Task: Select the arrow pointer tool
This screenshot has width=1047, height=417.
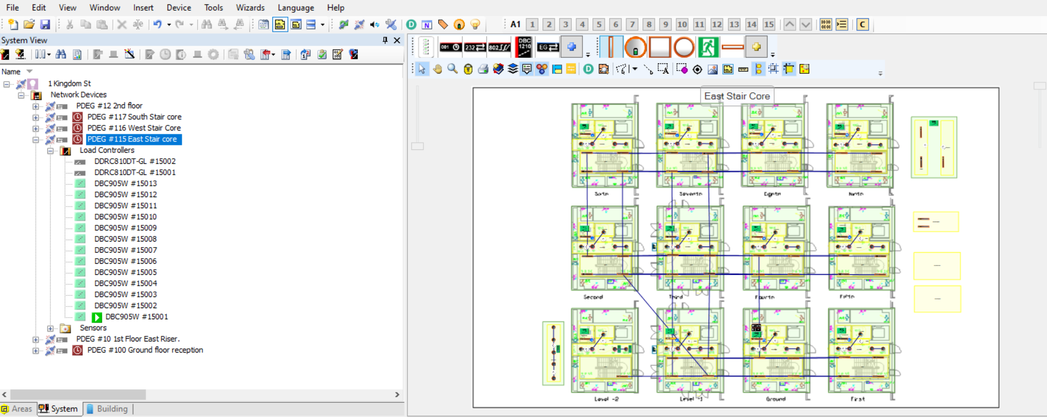Action: click(x=422, y=69)
